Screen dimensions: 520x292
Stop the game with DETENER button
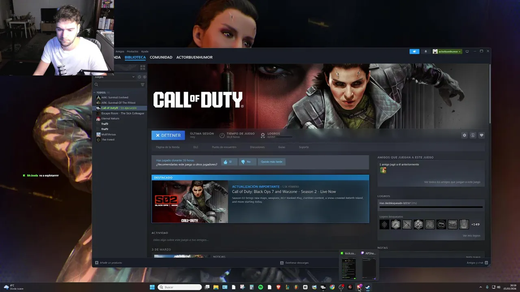[x=168, y=135]
